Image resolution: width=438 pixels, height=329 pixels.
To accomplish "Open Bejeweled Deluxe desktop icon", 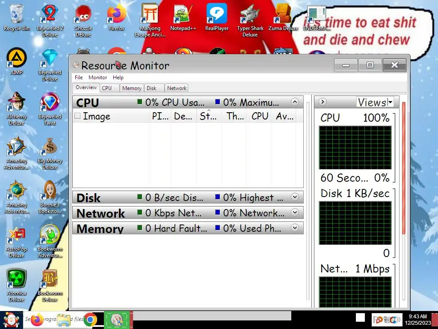I will tap(50, 65).
